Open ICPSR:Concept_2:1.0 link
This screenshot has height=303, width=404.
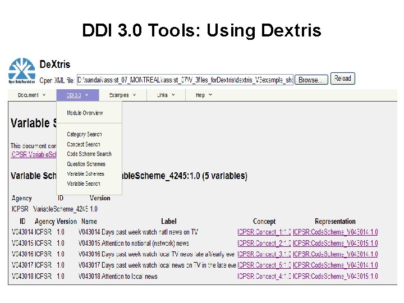[264, 243]
